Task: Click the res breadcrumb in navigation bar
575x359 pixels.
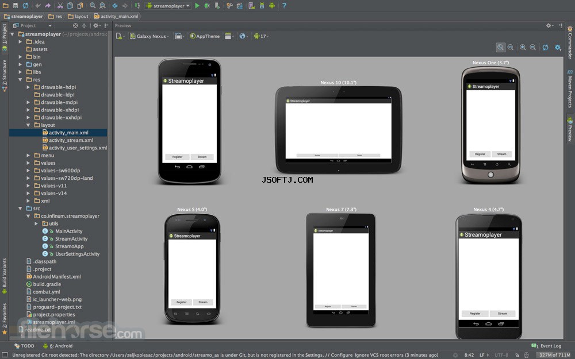Action: (55, 17)
